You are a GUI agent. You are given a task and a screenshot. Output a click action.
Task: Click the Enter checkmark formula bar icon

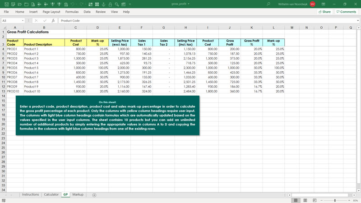click(x=45, y=20)
